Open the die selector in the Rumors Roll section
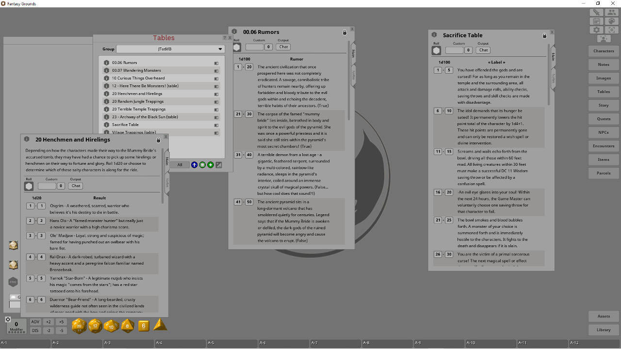 (236, 47)
